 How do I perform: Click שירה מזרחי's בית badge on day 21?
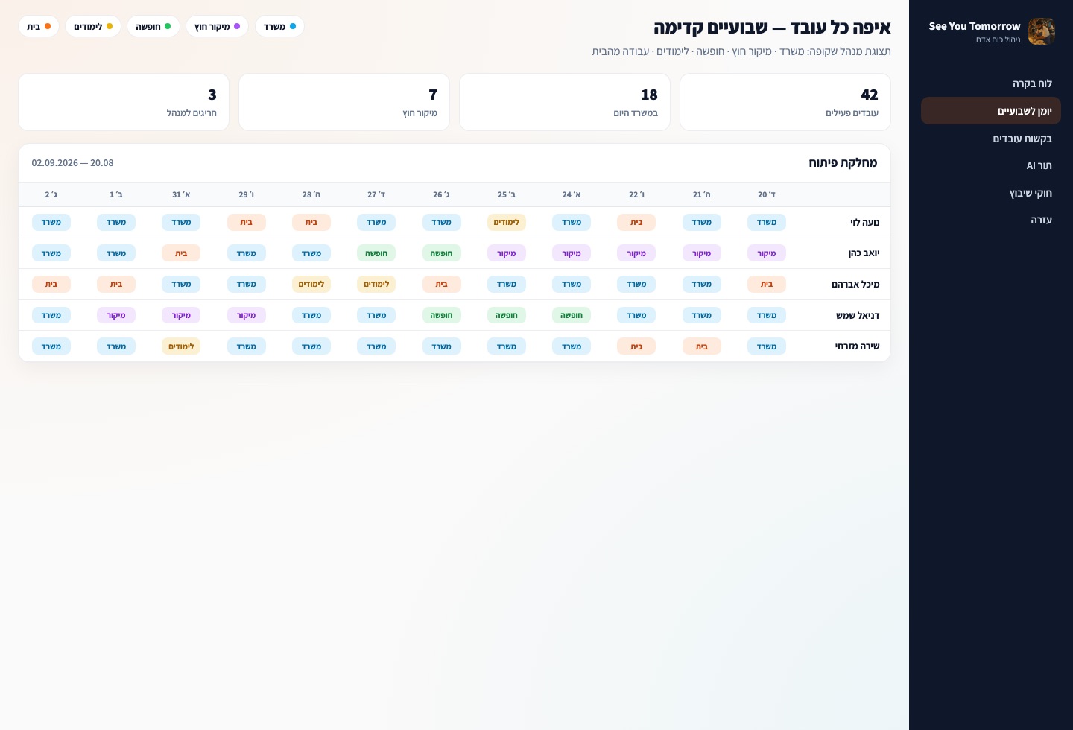pos(702,346)
